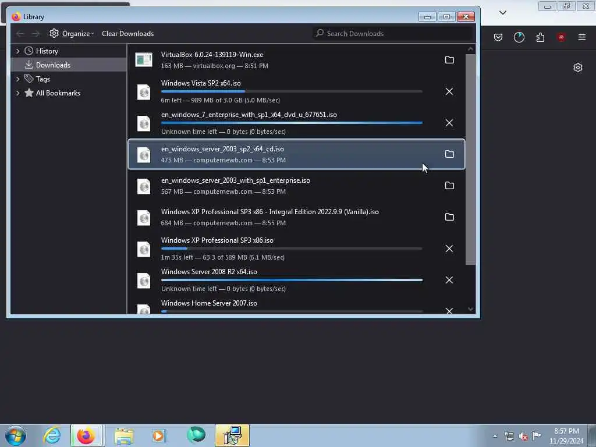Screen dimensions: 596x447
Task: Cancel the Windows Server 2008 R2 x64.iso download
Action: [x=449, y=280]
